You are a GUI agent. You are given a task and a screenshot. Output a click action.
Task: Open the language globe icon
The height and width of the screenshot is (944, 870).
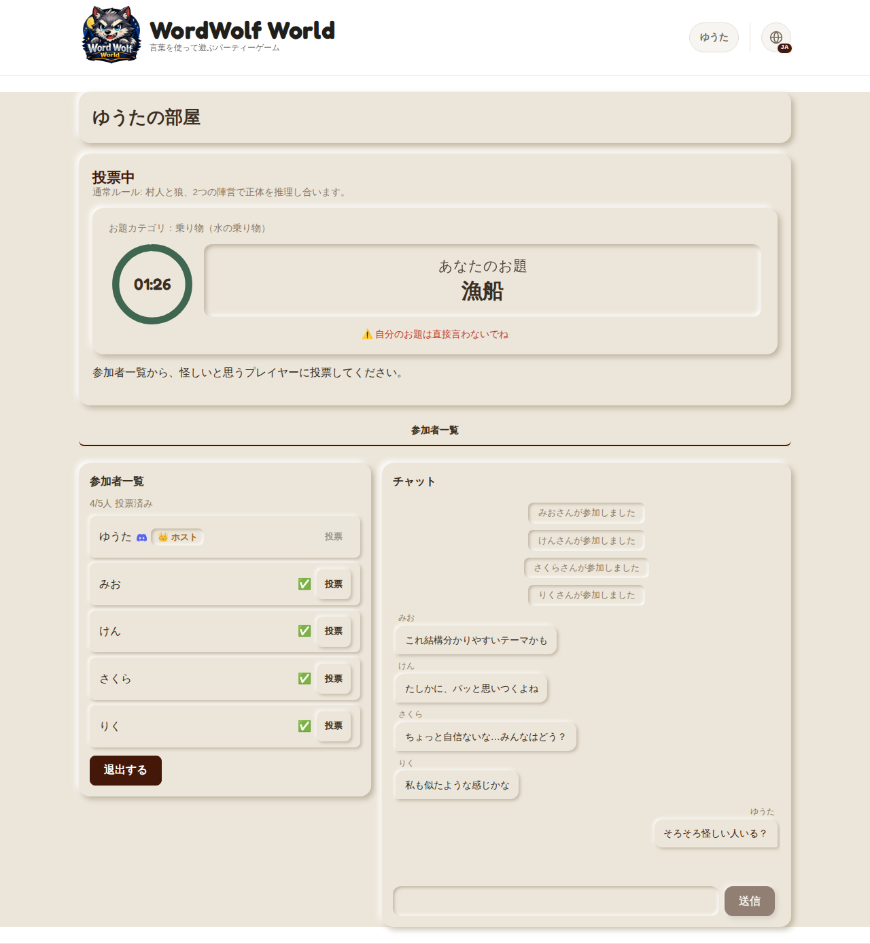[776, 37]
